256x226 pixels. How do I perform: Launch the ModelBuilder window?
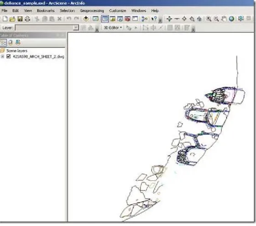pyautogui.click(x=145, y=19)
